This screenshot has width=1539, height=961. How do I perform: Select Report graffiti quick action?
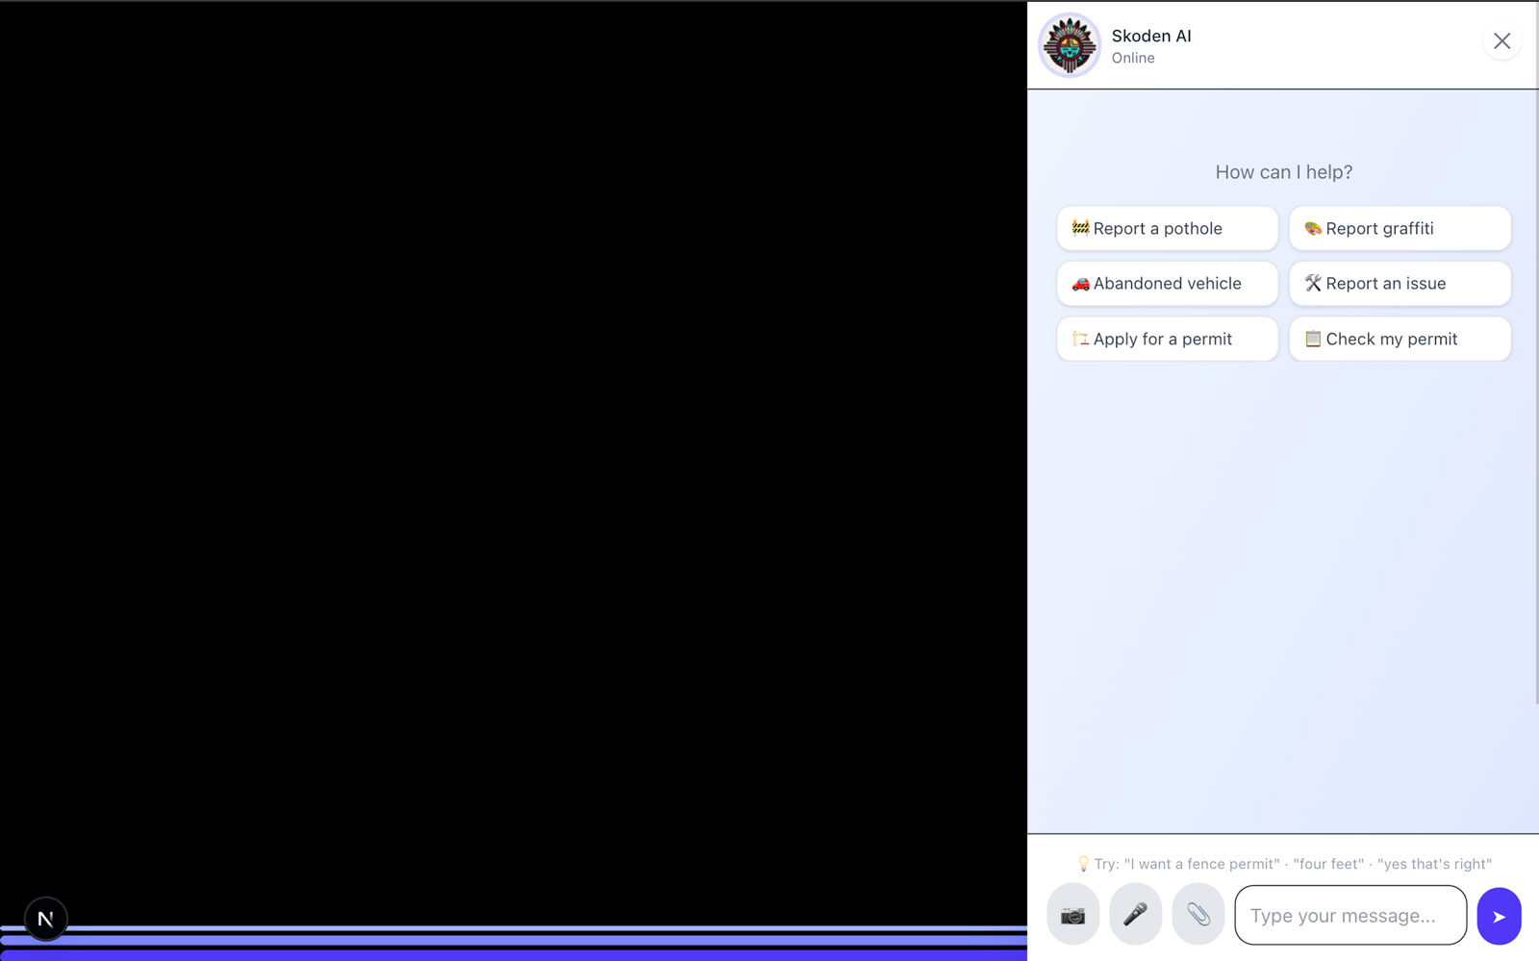click(x=1400, y=229)
